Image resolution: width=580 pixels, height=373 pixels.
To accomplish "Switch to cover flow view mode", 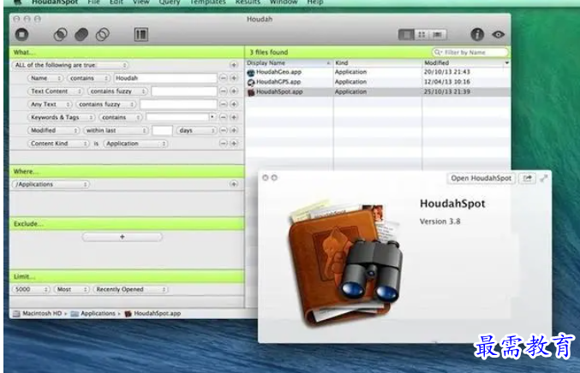I will pyautogui.click(x=438, y=35).
